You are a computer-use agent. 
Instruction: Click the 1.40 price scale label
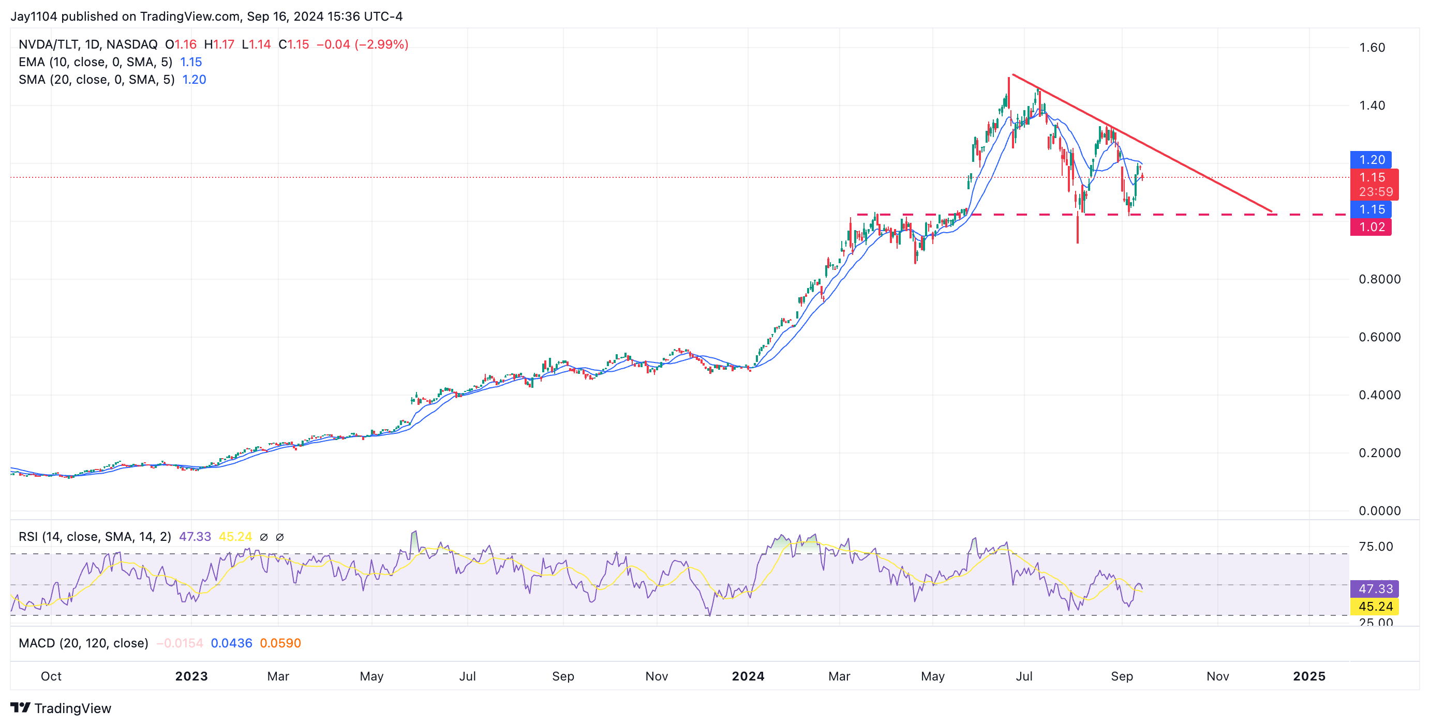click(1372, 105)
